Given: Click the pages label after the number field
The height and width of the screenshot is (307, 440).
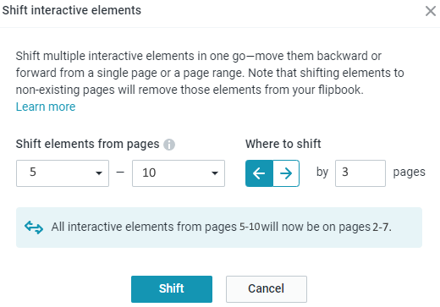Looking at the screenshot, I should (409, 173).
